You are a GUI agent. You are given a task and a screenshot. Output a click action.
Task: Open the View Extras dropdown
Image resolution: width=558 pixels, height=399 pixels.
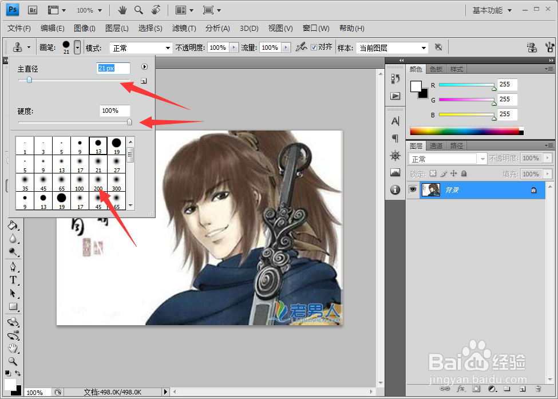click(57, 10)
